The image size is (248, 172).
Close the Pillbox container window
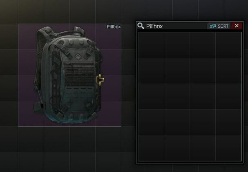coord(237,26)
